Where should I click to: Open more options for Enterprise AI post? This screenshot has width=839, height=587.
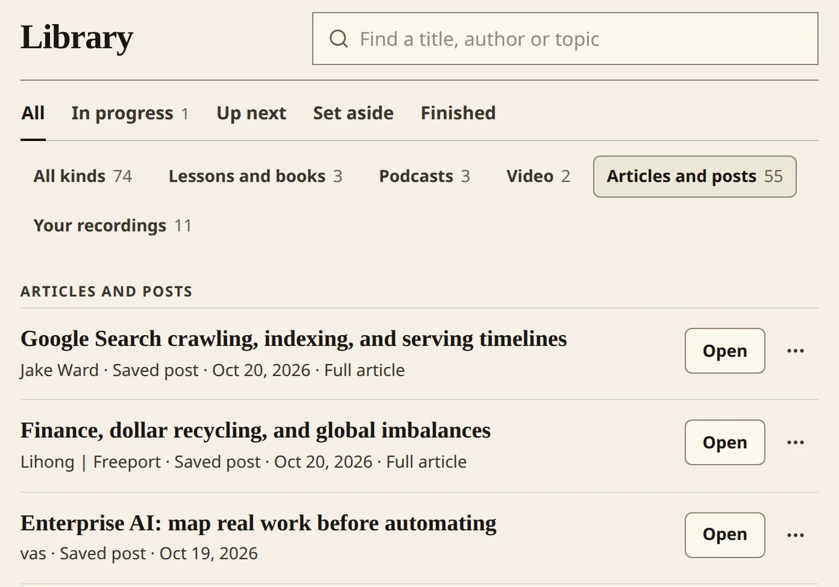pyautogui.click(x=796, y=535)
